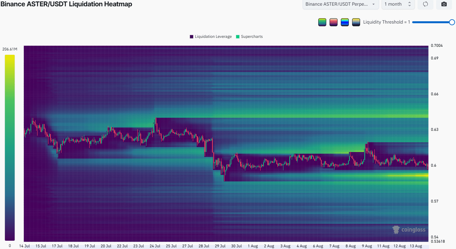
Task: Click the Liquidity Threshold = 1 label
Action: (x=387, y=22)
